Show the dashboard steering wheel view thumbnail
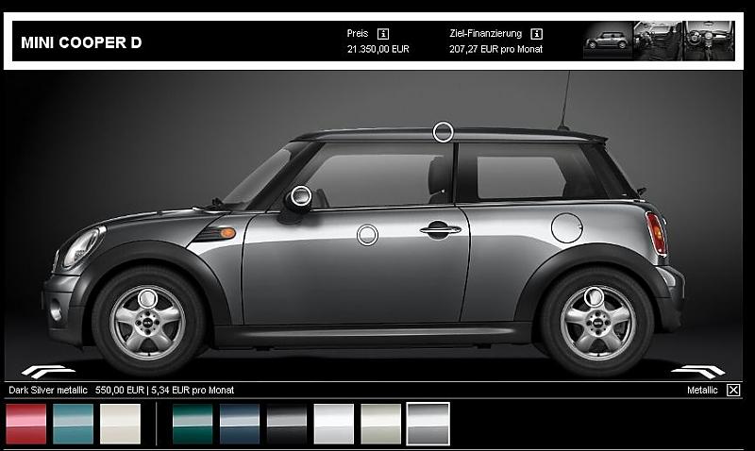This screenshot has width=755, height=451. point(709,41)
